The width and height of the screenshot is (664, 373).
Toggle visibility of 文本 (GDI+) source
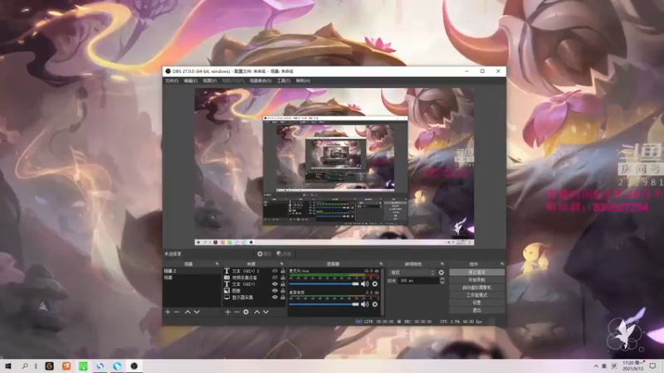pos(275,284)
